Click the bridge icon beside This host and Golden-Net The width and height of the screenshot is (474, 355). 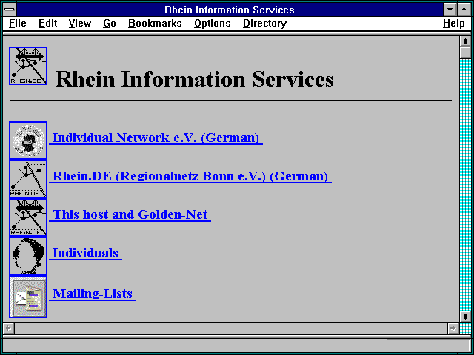click(x=28, y=217)
